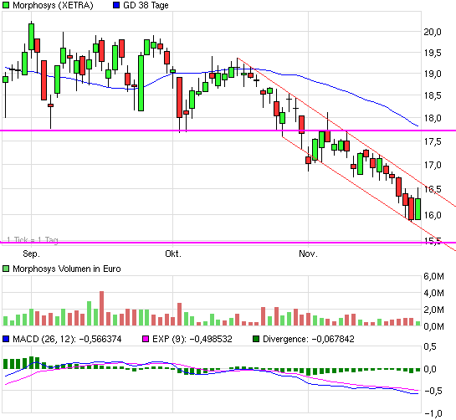456x420 pixels.
Task: Click the magenta EXP (9) legend swatch
Action: coord(146,339)
